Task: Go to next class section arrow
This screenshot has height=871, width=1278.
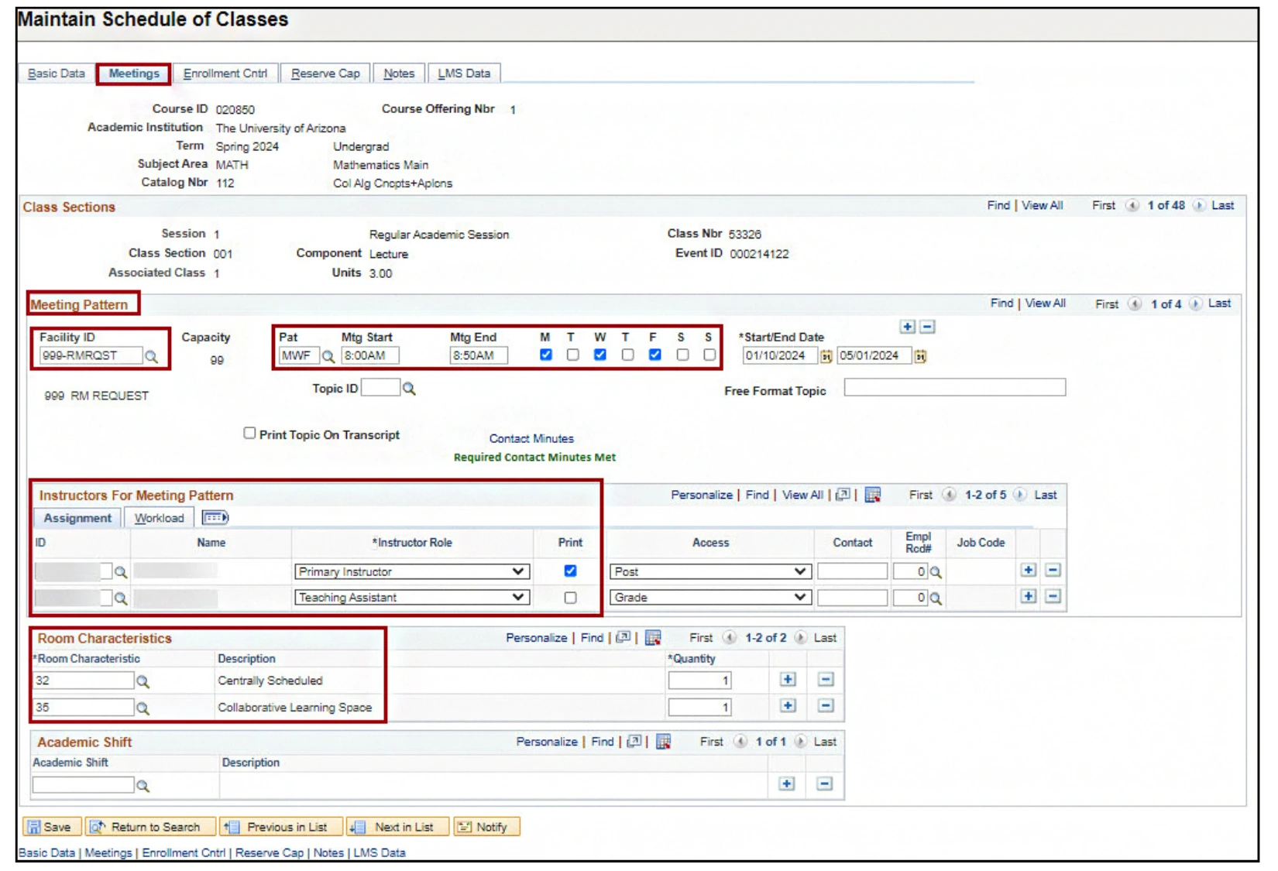Action: 1199,205
